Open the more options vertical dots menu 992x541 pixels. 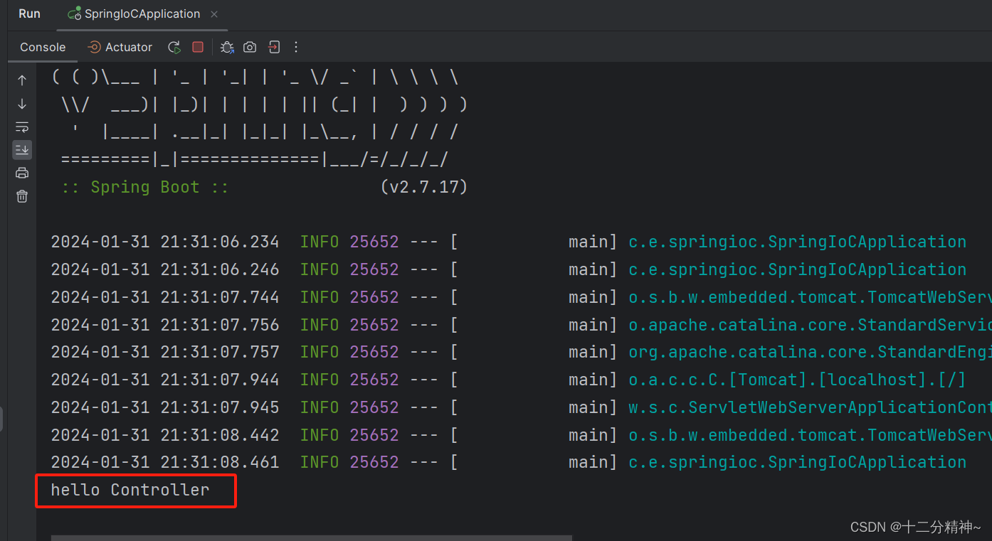297,47
